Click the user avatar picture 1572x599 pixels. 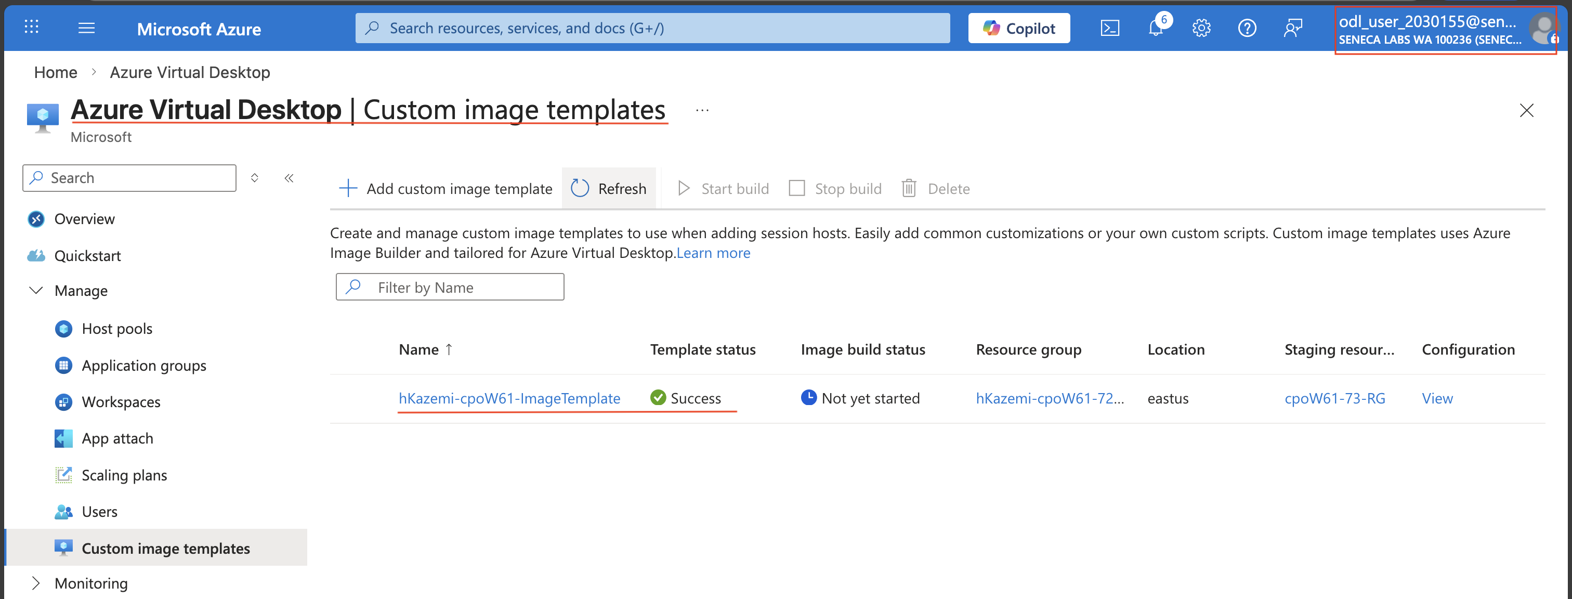click(x=1543, y=29)
